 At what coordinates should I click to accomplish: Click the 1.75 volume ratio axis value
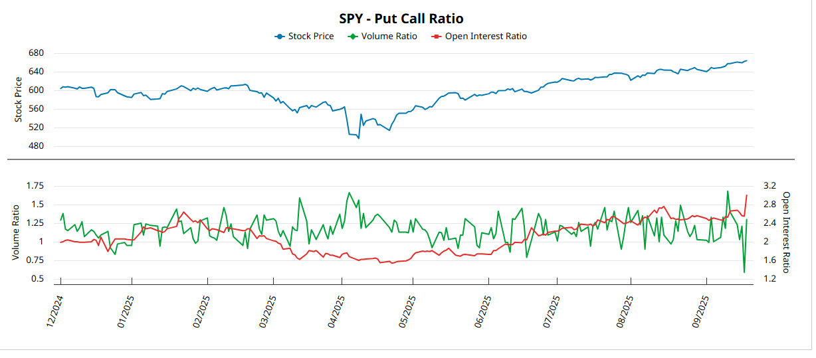[x=35, y=185]
